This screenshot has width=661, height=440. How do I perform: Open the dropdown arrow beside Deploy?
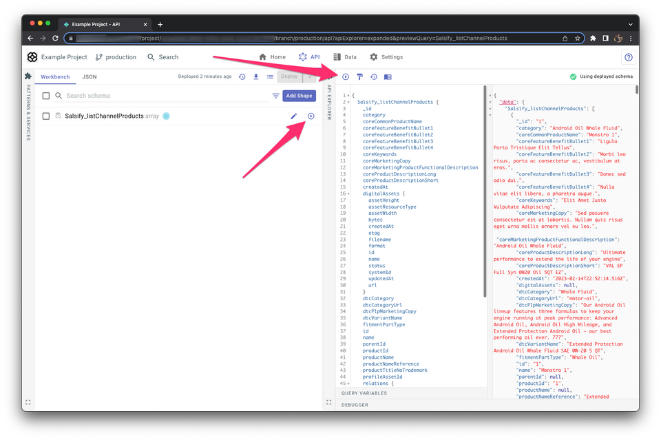coord(309,77)
